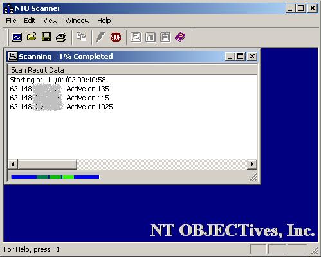321x257 pixels.
Task: Open a file with the folder icon
Action: [x=32, y=37]
